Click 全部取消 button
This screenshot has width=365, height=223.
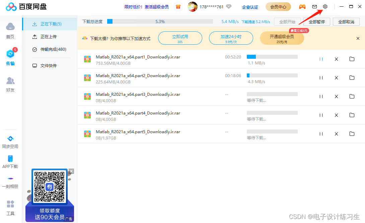(x=346, y=22)
